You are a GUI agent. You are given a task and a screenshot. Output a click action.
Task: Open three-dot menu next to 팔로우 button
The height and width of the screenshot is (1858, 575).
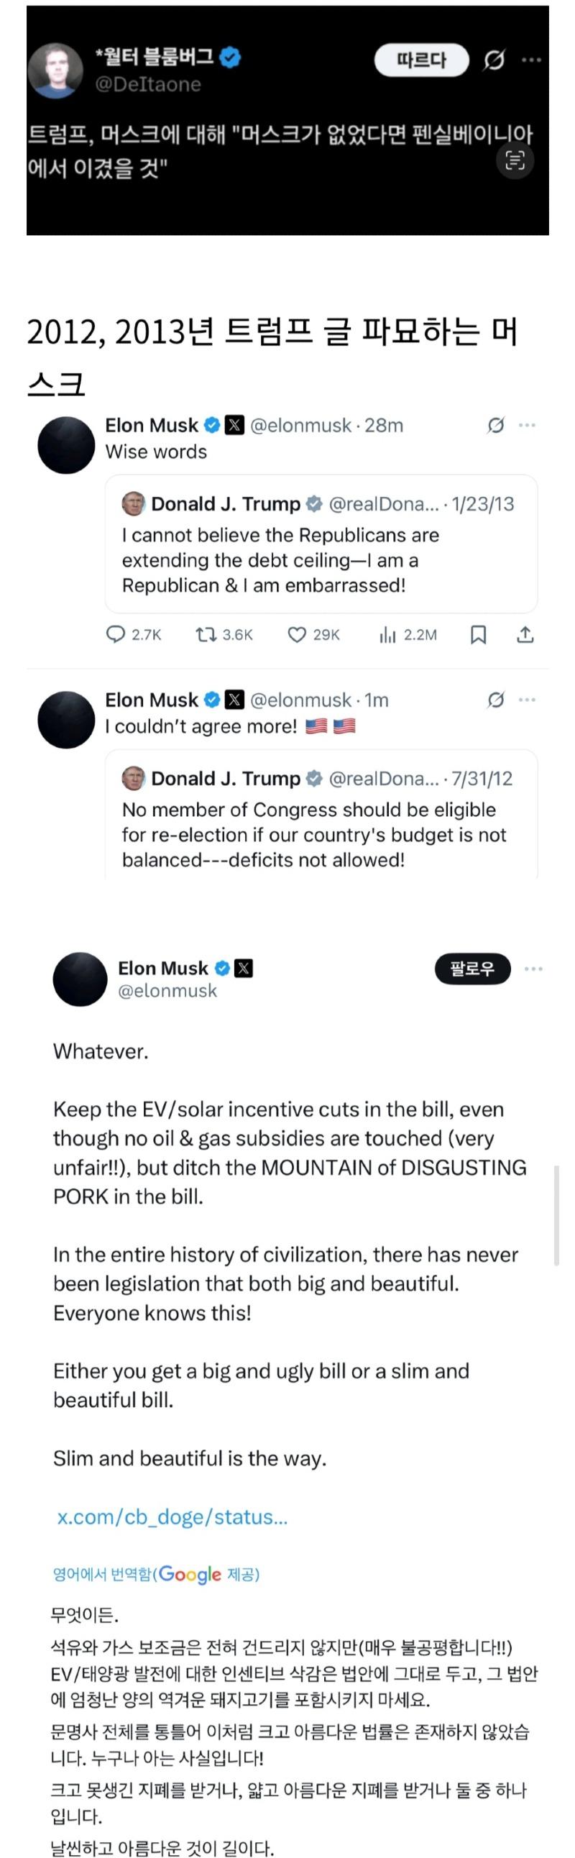[533, 969]
